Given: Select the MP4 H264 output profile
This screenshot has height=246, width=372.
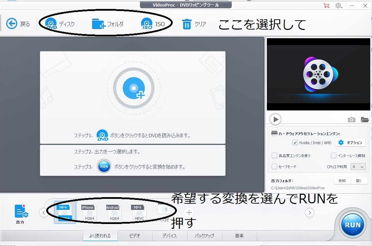Looking at the screenshot, I should (65, 212).
